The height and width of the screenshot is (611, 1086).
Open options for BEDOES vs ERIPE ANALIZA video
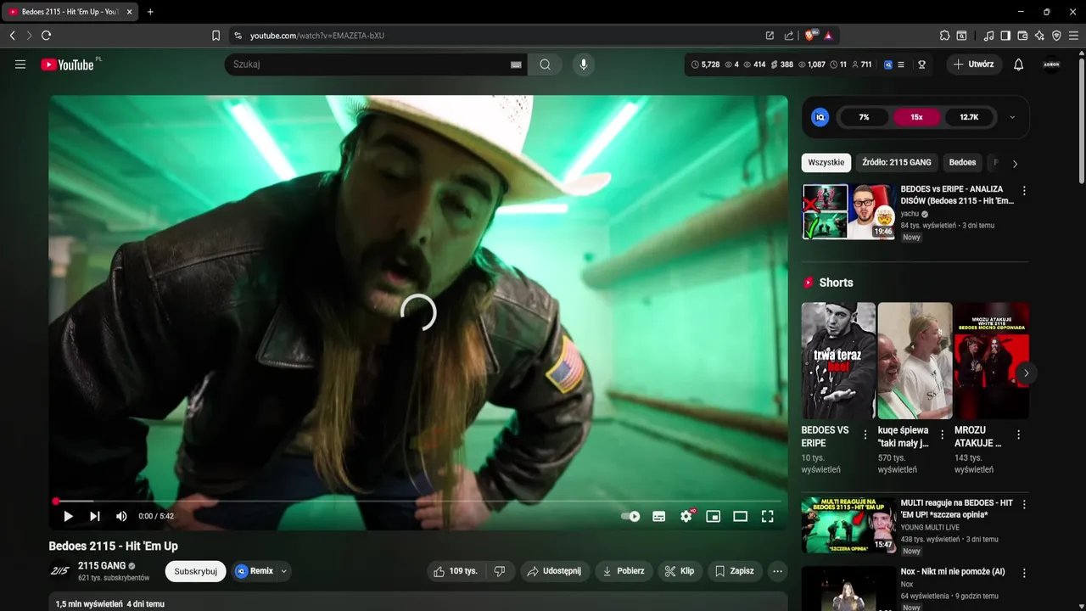pyautogui.click(x=1024, y=191)
